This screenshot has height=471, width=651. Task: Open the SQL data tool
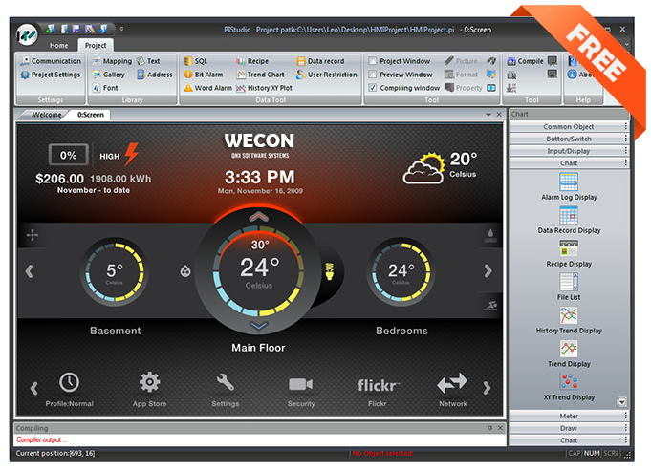click(196, 61)
